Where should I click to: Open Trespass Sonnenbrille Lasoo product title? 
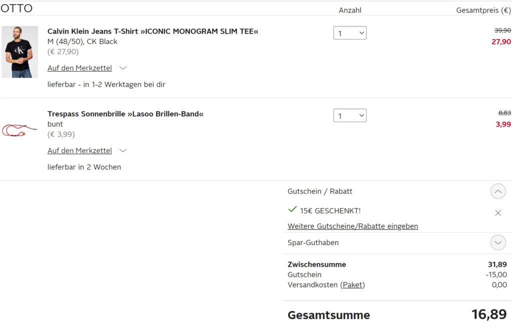point(125,114)
